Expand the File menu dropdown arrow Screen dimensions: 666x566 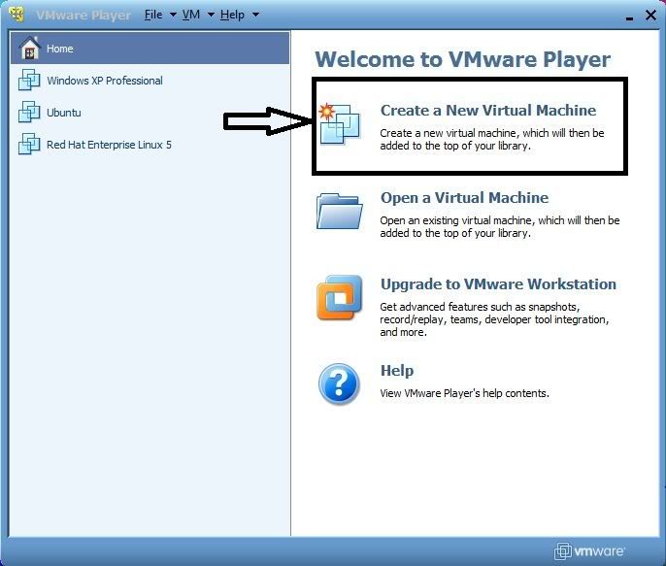coord(174,16)
